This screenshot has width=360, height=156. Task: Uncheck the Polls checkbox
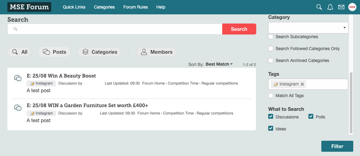pyautogui.click(x=311, y=117)
